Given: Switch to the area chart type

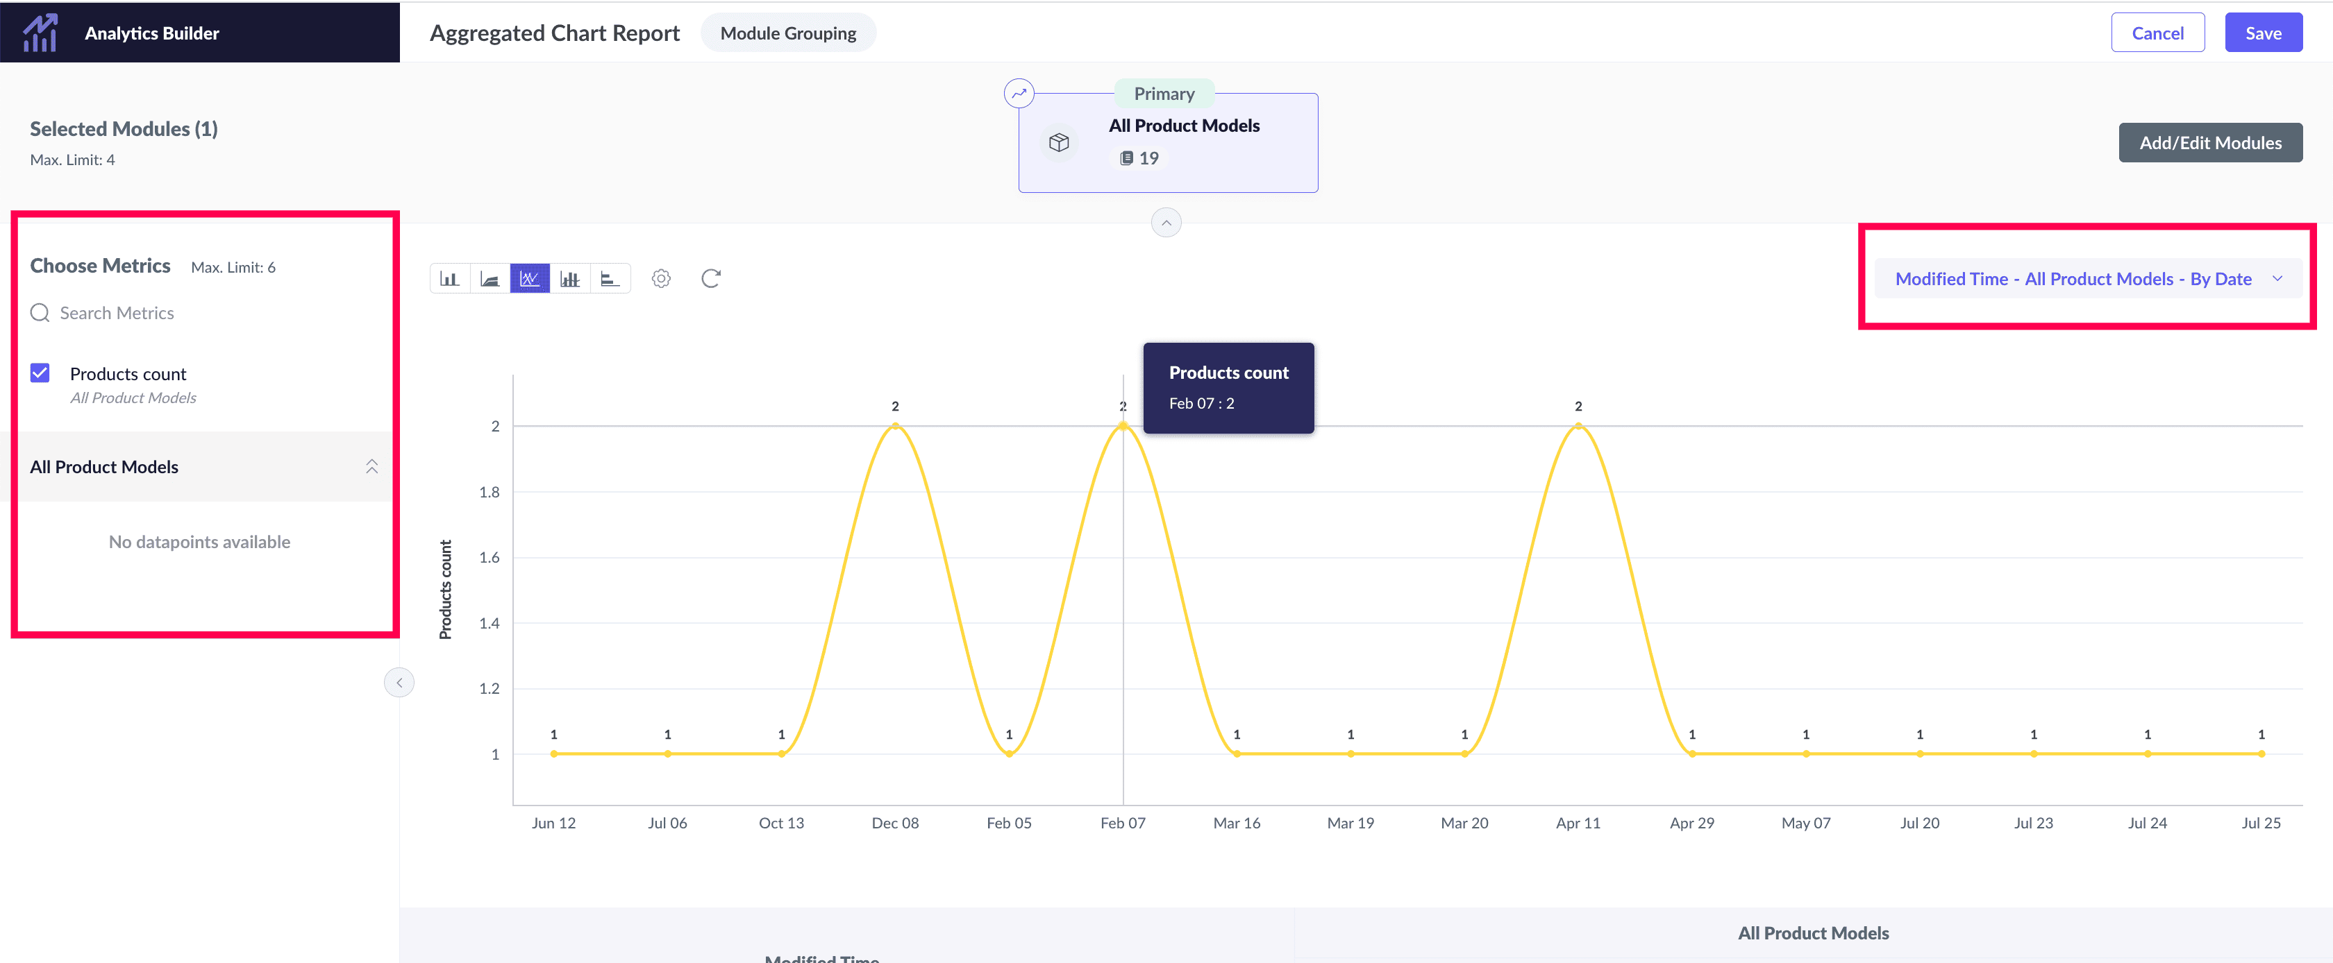Looking at the screenshot, I should coord(489,279).
